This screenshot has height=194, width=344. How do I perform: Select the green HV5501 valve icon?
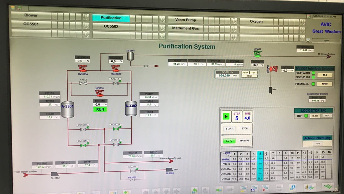pos(257,54)
